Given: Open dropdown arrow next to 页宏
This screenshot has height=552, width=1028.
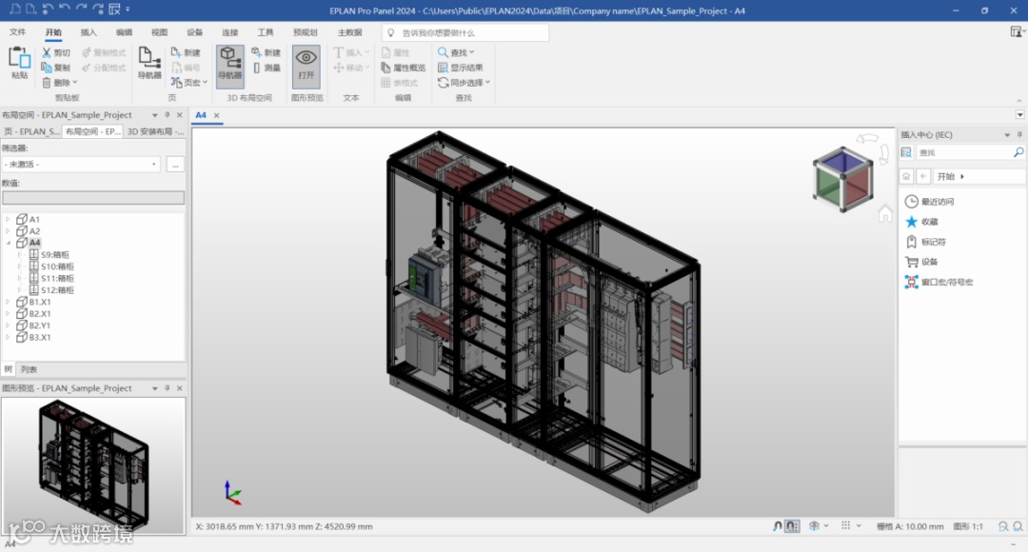Looking at the screenshot, I should tap(206, 83).
